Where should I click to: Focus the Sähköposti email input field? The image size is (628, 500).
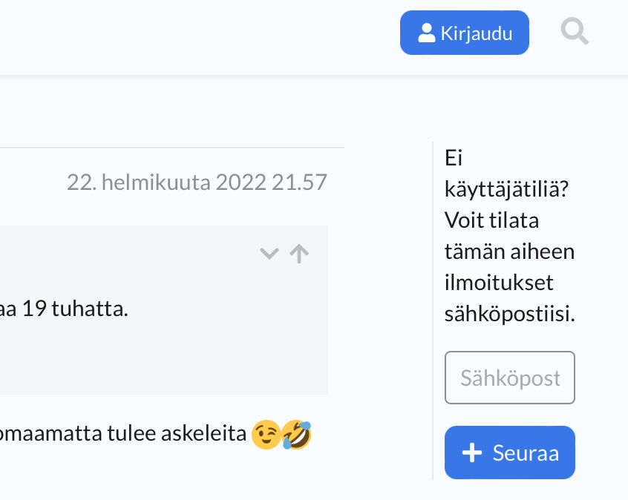509,378
